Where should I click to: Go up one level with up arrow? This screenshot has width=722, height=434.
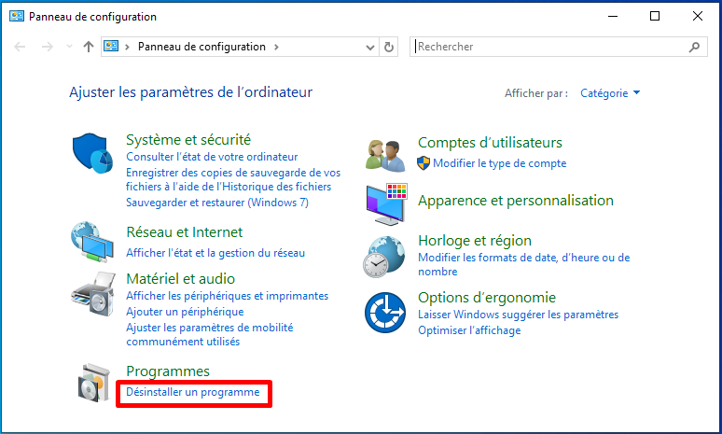tap(89, 47)
